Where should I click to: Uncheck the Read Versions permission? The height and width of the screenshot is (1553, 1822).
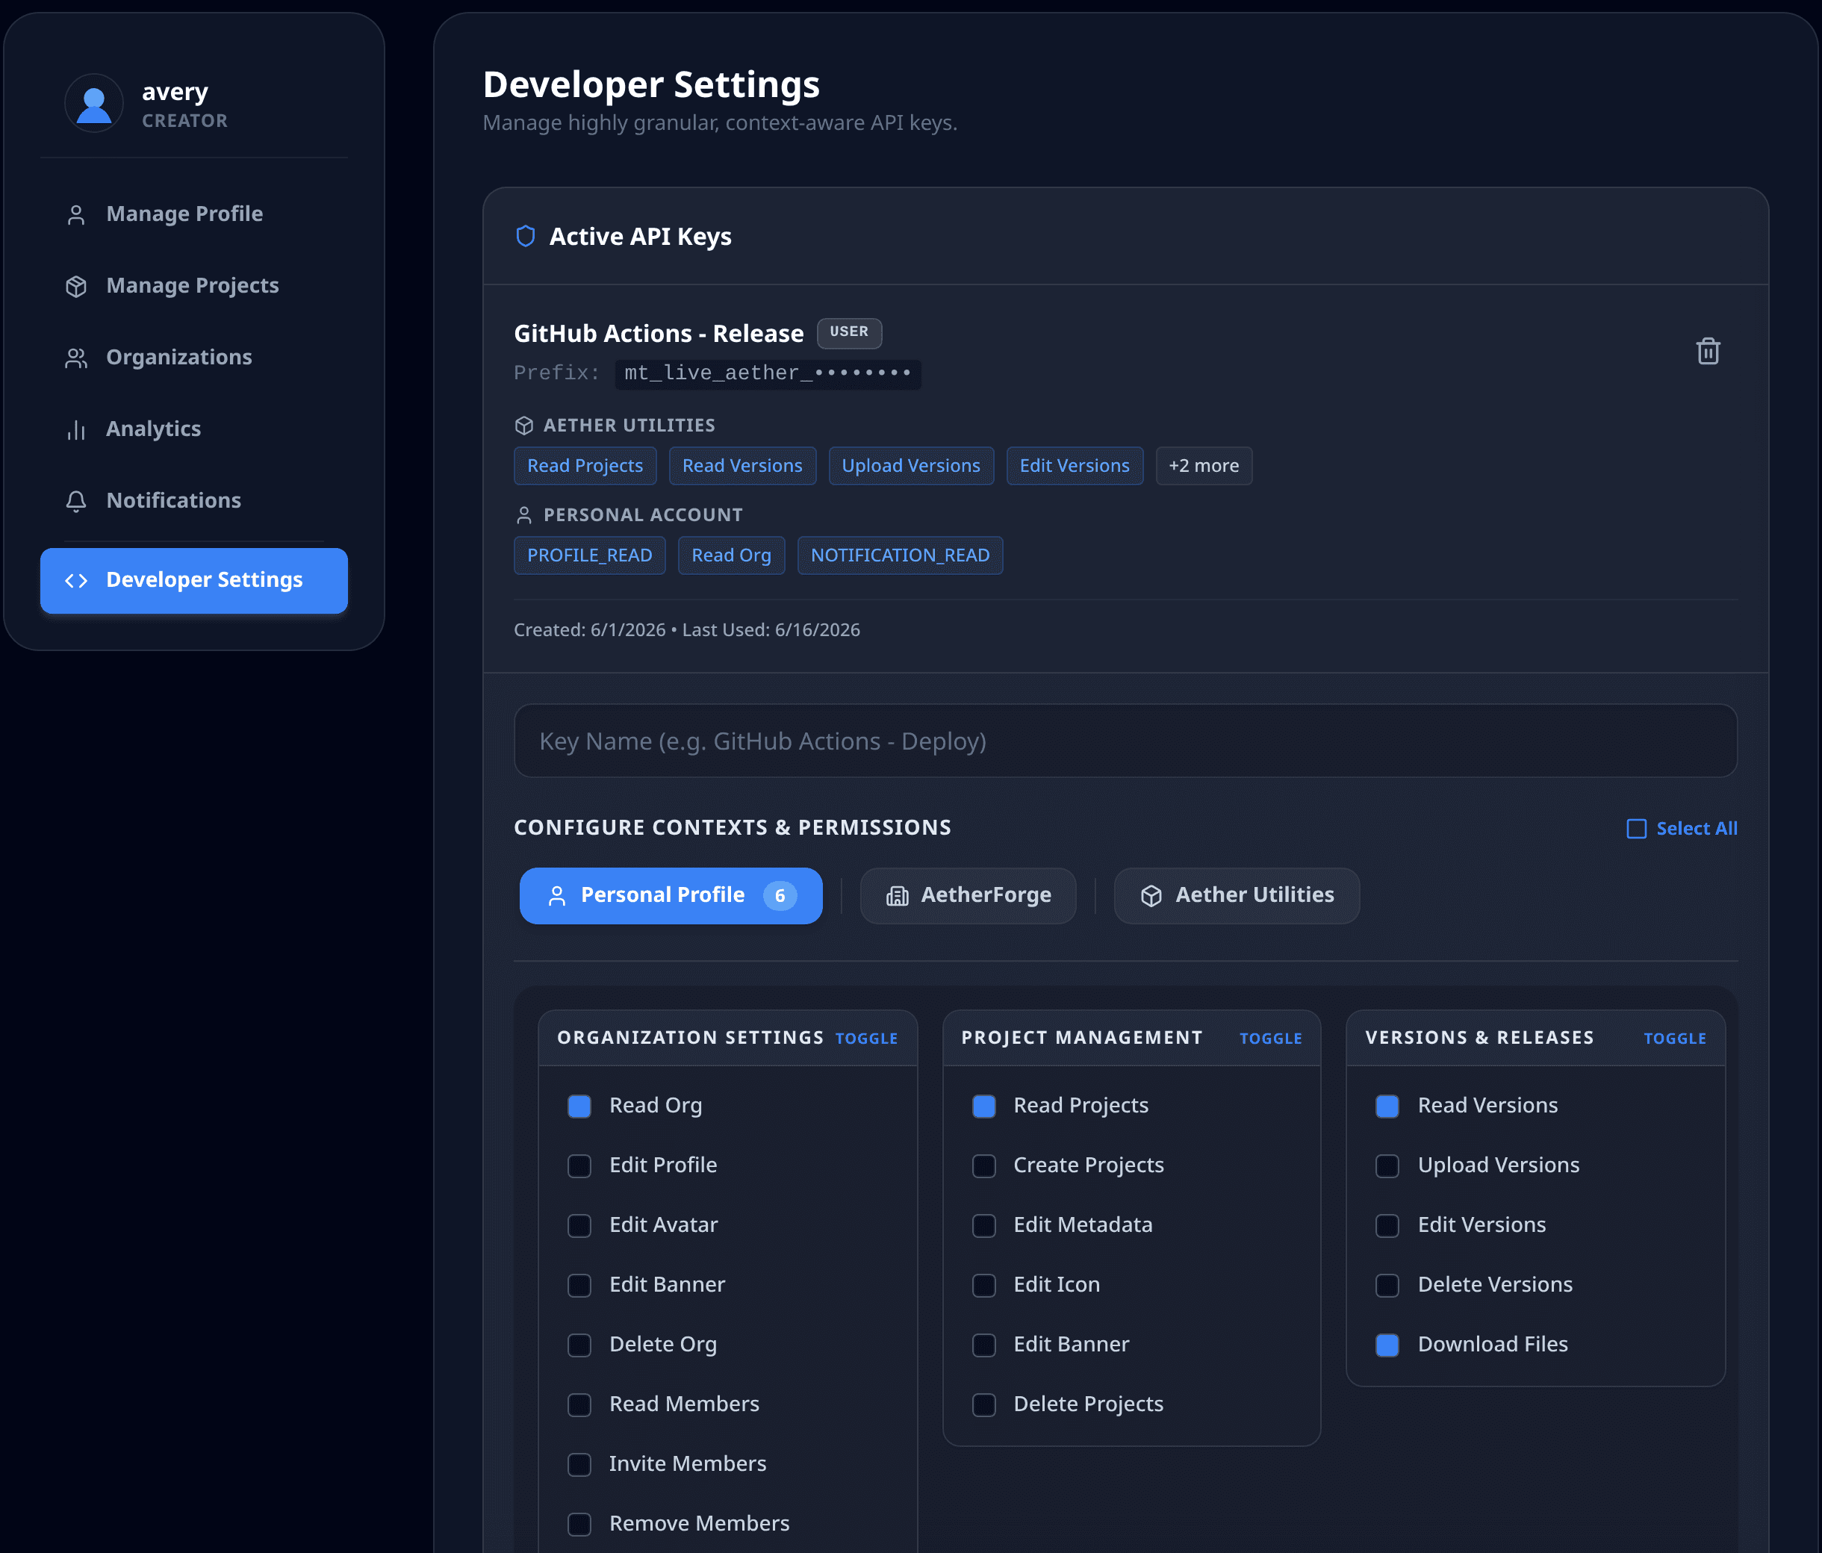1387,1105
